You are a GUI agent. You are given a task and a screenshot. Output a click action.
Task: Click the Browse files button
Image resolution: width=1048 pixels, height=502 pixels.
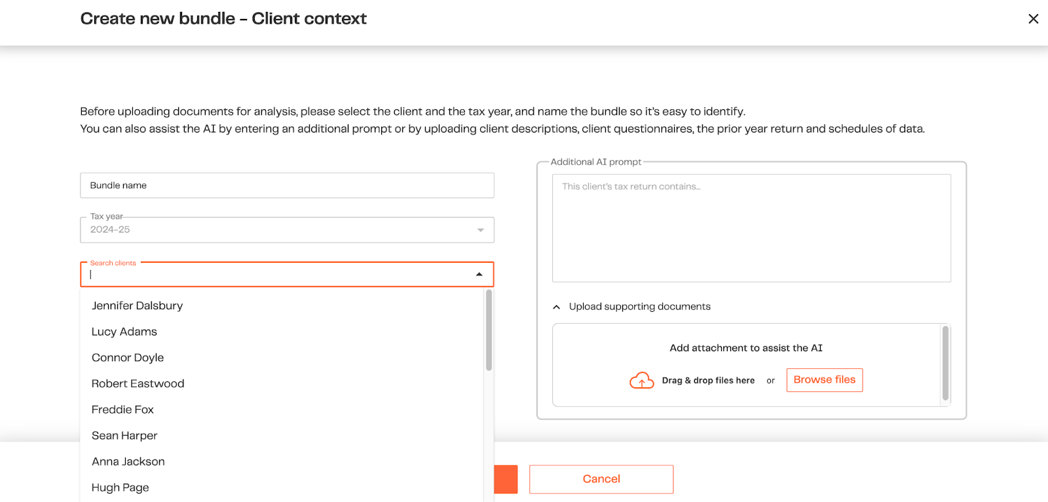(x=824, y=380)
